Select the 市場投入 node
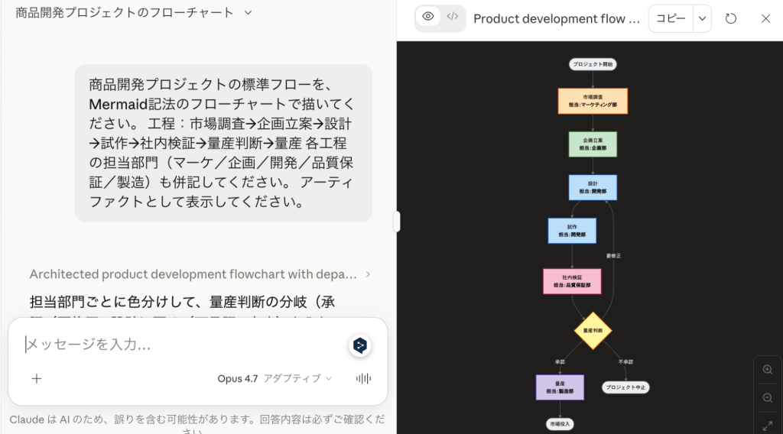The width and height of the screenshot is (783, 434). [560, 424]
